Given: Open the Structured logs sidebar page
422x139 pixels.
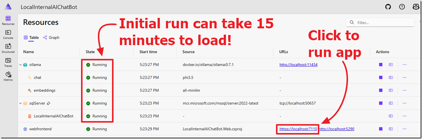Looking at the screenshot, I should tap(8, 48).
